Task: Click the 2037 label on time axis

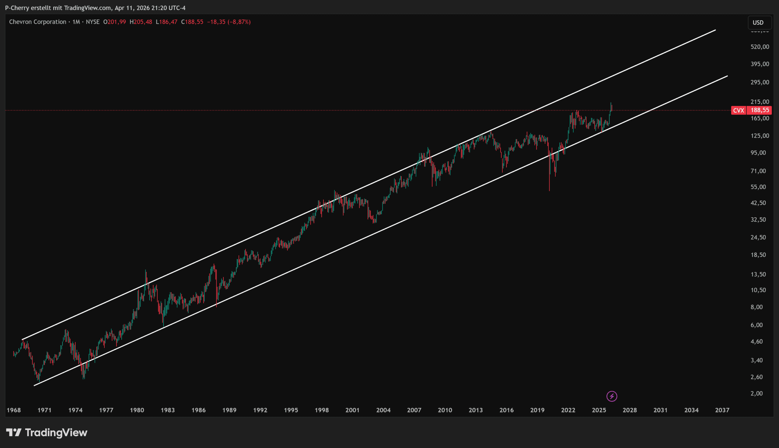Action: [722, 410]
